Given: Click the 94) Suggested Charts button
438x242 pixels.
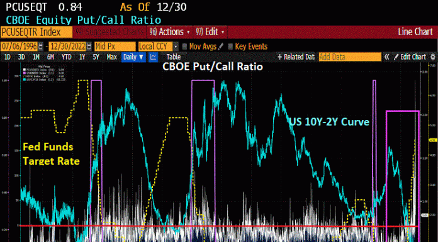Looking at the screenshot, I should coord(109,32).
